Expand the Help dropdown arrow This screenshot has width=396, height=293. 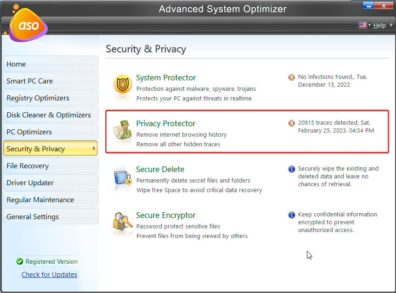point(390,25)
